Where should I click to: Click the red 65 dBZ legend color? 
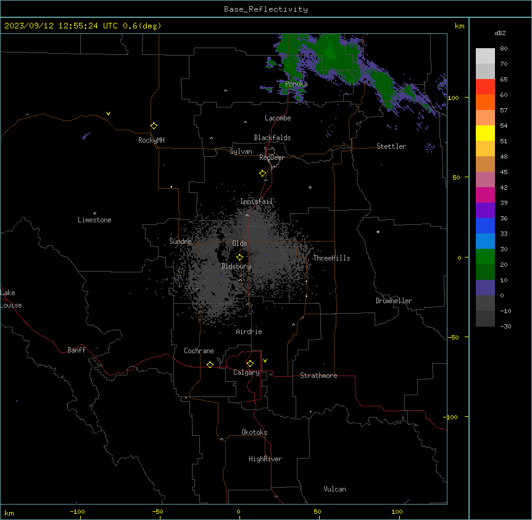coord(485,87)
